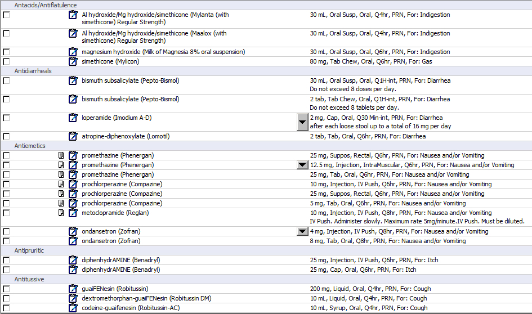Click the order clipboard icon for Mylanta

click(73, 15)
